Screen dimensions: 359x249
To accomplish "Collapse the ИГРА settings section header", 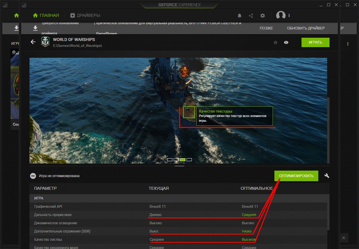I will tap(39, 198).
